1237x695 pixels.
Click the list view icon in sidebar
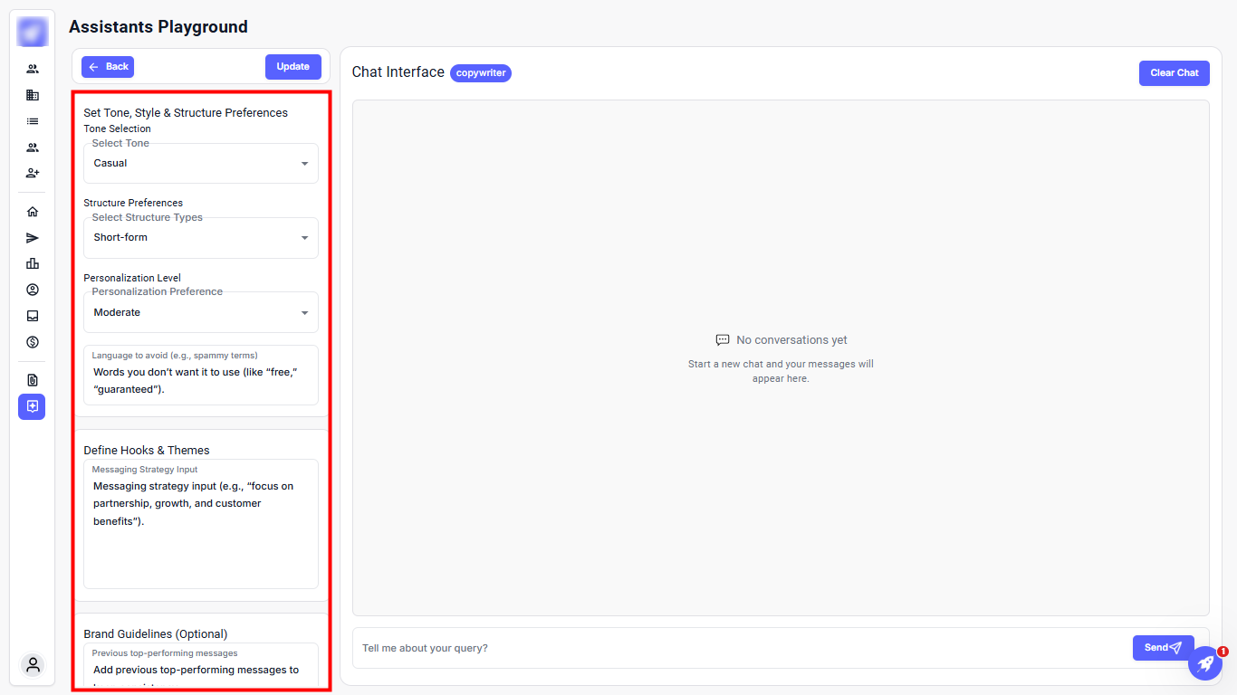[x=33, y=121]
